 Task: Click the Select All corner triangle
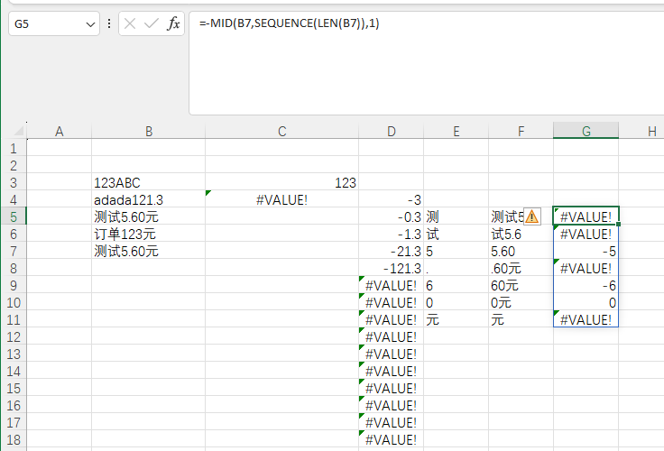point(18,131)
